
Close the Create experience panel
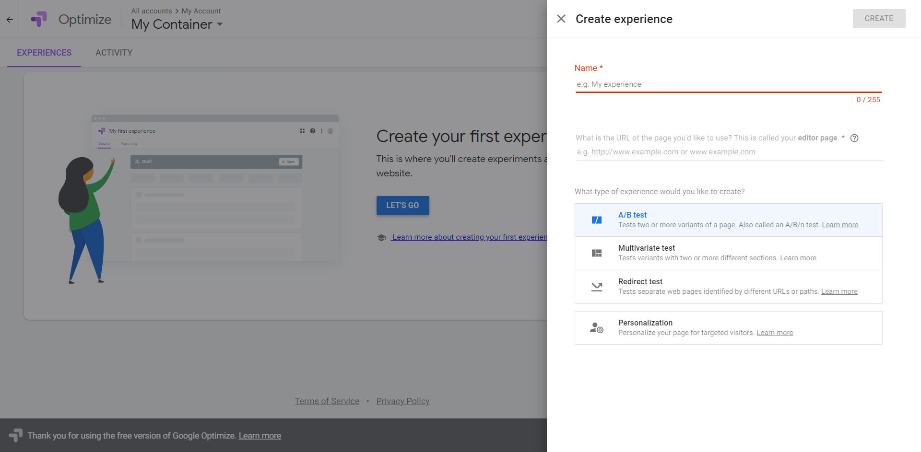point(561,19)
